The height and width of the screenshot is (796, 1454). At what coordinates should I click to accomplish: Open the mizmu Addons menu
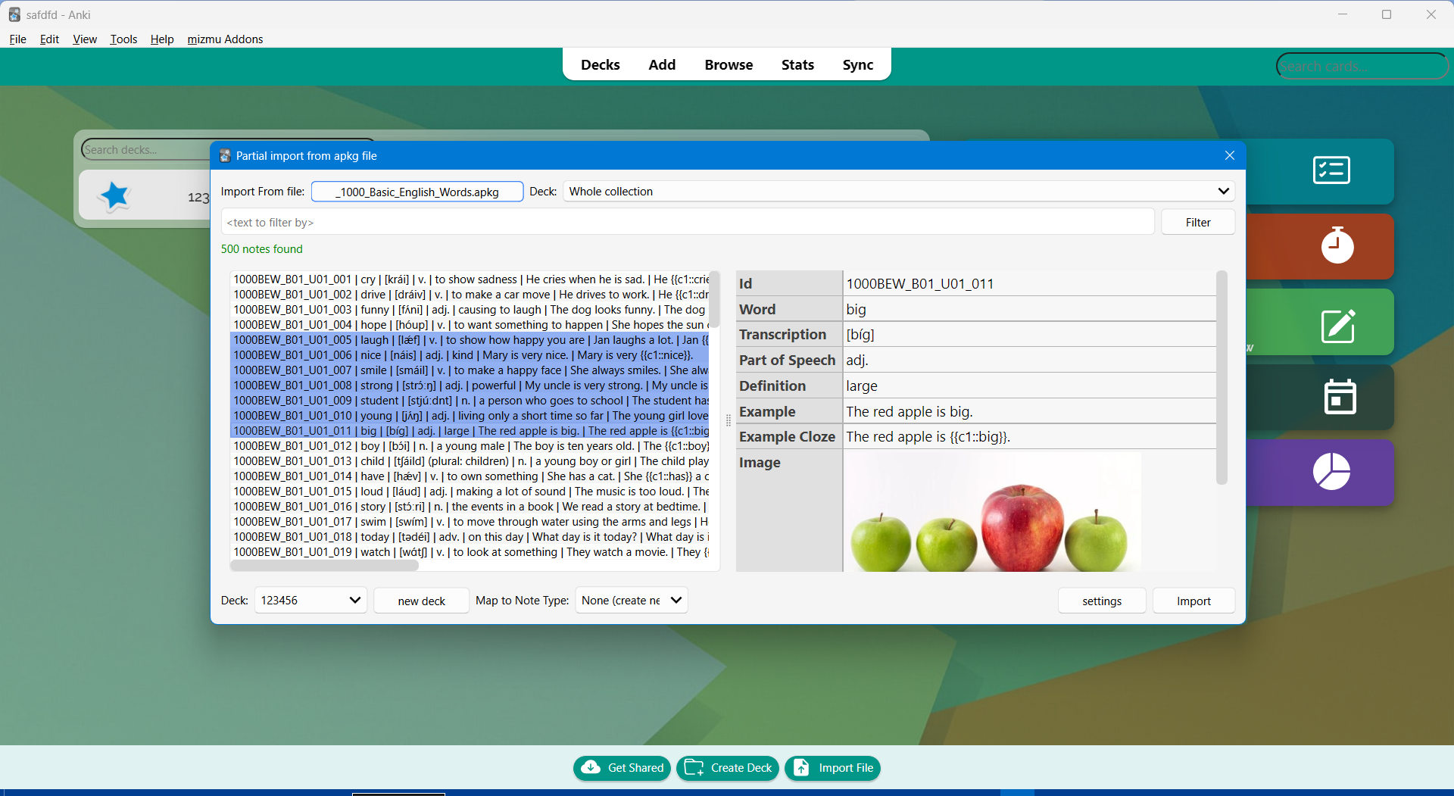coord(225,39)
